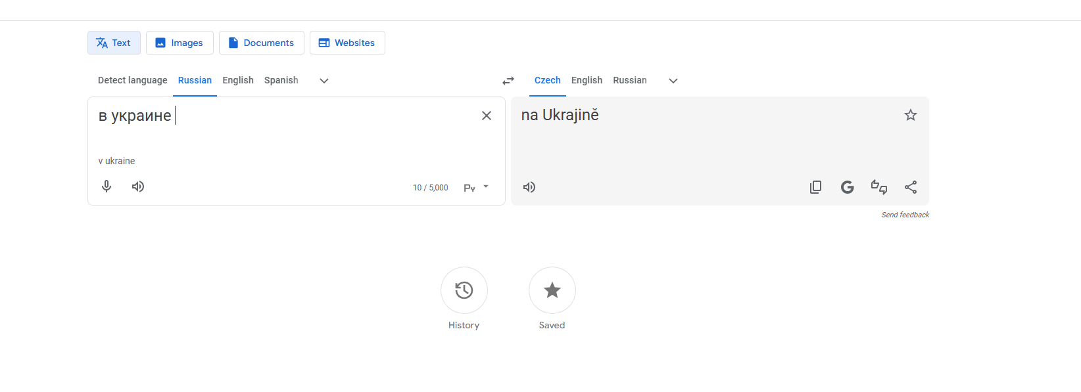
Task: Click the Send feedback link
Action: (905, 215)
